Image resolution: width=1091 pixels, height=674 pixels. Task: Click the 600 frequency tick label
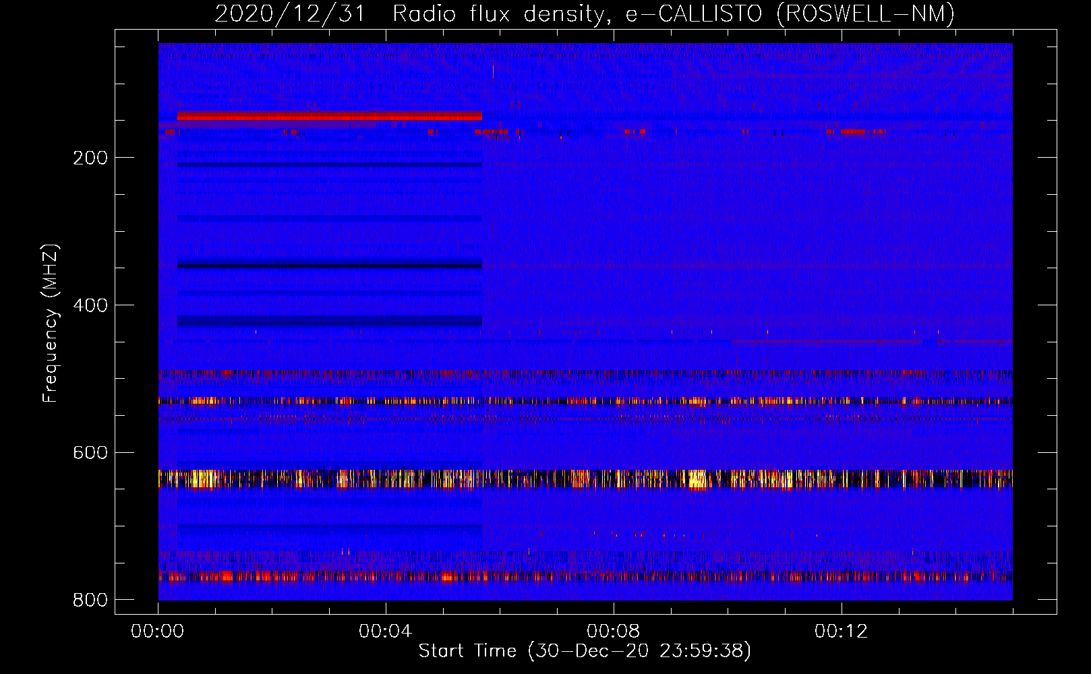90,452
